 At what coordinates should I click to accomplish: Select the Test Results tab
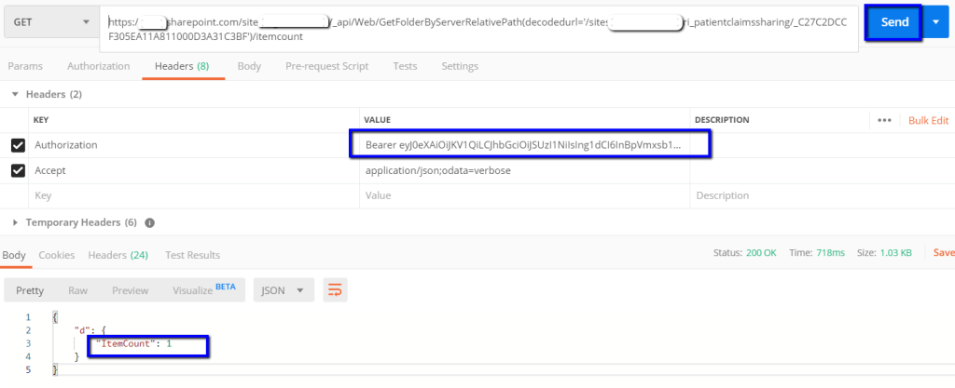(x=192, y=255)
